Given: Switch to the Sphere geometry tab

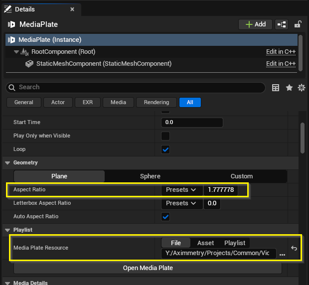Looking at the screenshot, I should coord(150,176).
